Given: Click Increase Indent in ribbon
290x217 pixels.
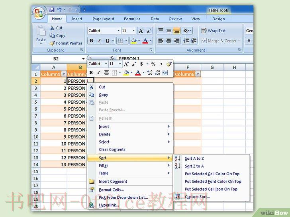Looking at the screenshot, I should coord(194,41).
